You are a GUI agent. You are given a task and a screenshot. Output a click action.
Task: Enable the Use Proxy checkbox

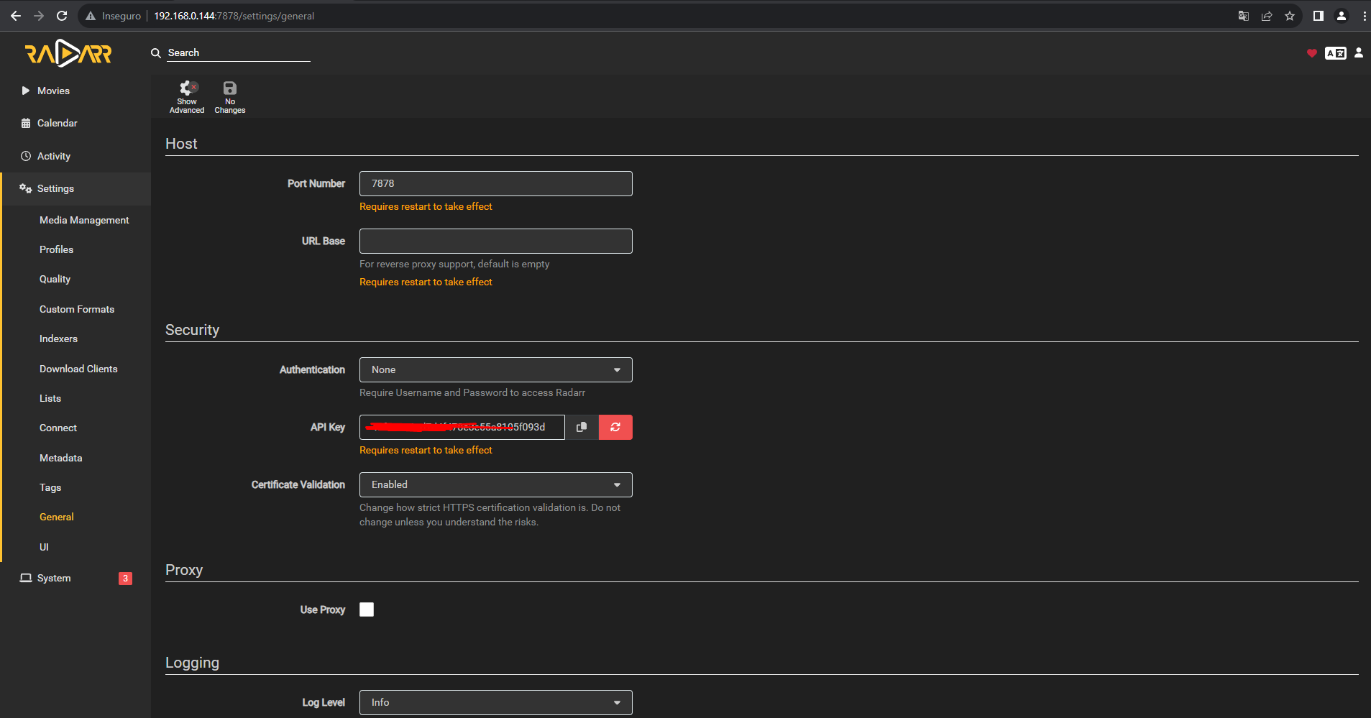(x=367, y=609)
